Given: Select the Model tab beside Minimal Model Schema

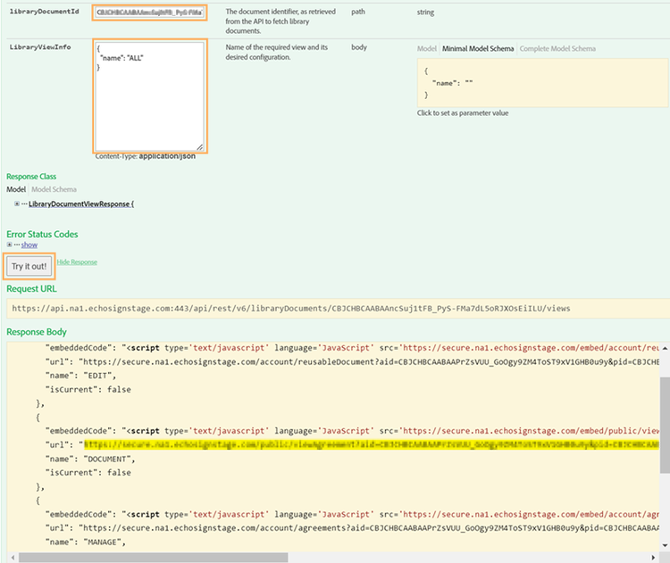Looking at the screenshot, I should coord(426,48).
